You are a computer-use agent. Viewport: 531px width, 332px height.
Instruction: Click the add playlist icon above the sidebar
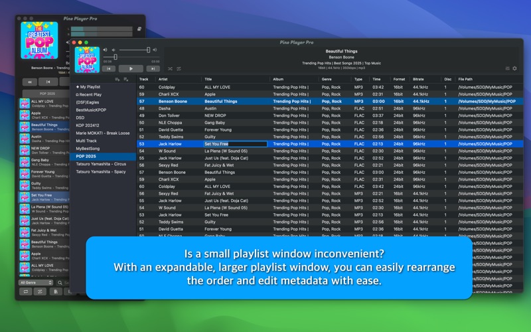pos(117,79)
